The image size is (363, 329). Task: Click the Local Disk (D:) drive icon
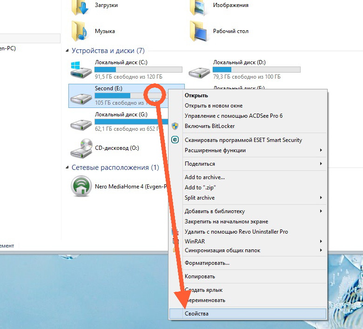tap(199, 70)
